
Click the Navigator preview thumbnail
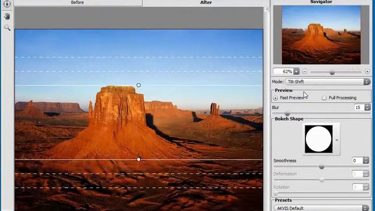pyautogui.click(x=321, y=35)
